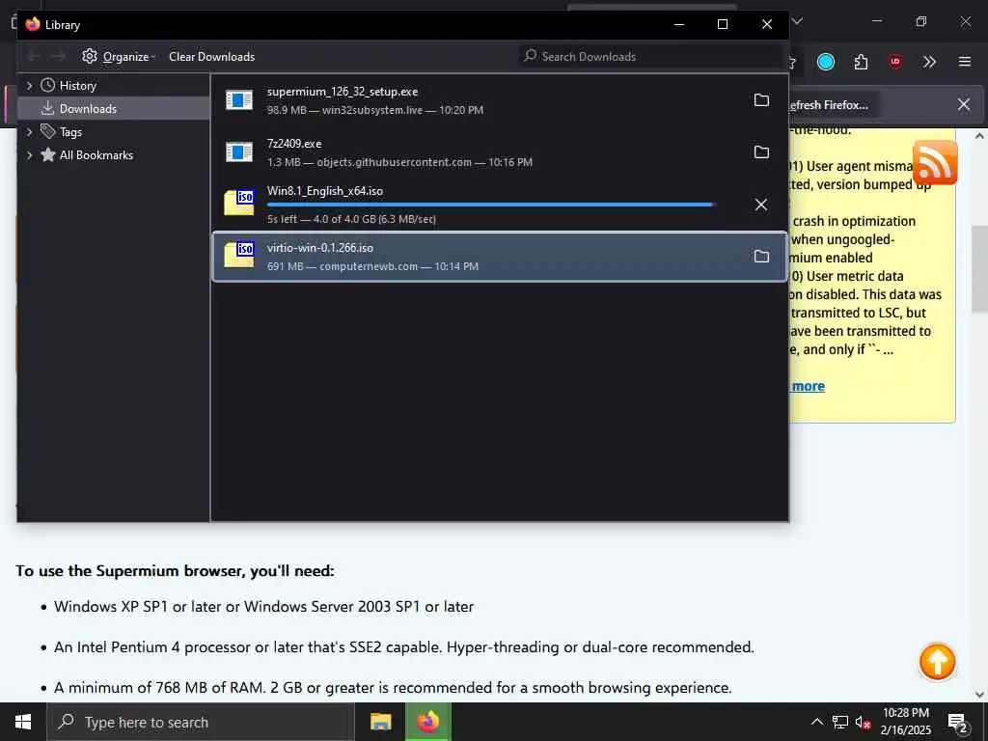Click the Firefox page vertical scrollbar
Image resolution: width=988 pixels, height=741 pixels.
coord(979,271)
